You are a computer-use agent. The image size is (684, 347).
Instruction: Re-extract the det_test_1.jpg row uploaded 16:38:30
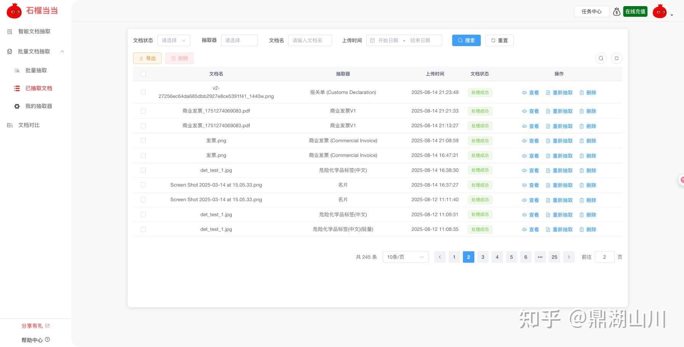tap(559, 170)
